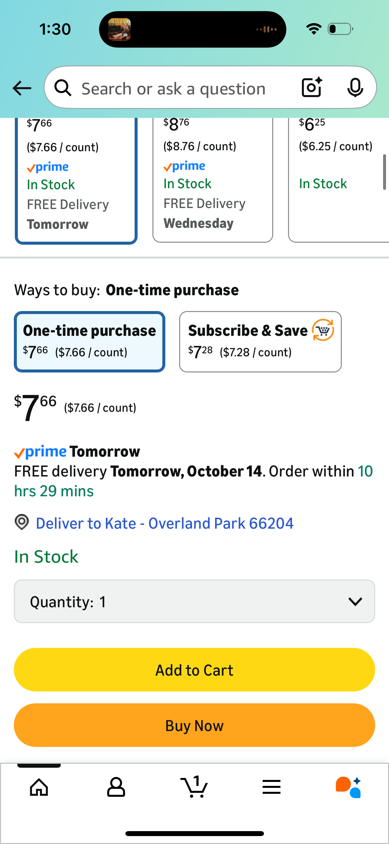389x844 pixels.
Task: Open the account profile icon
Action: pos(116,787)
